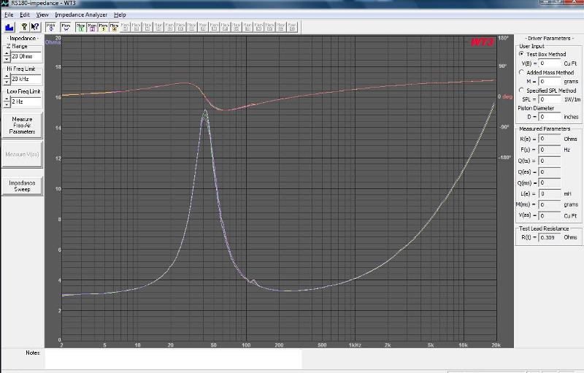Click Measure Free-Air Parameters button
The image size is (584, 373).
tap(22, 126)
